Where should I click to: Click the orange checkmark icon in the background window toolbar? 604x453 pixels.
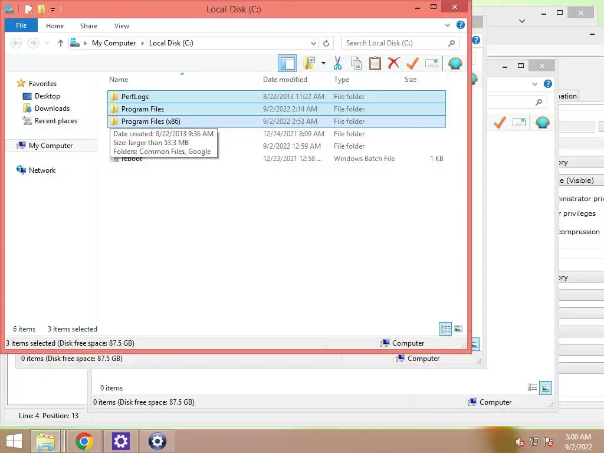[x=500, y=123]
